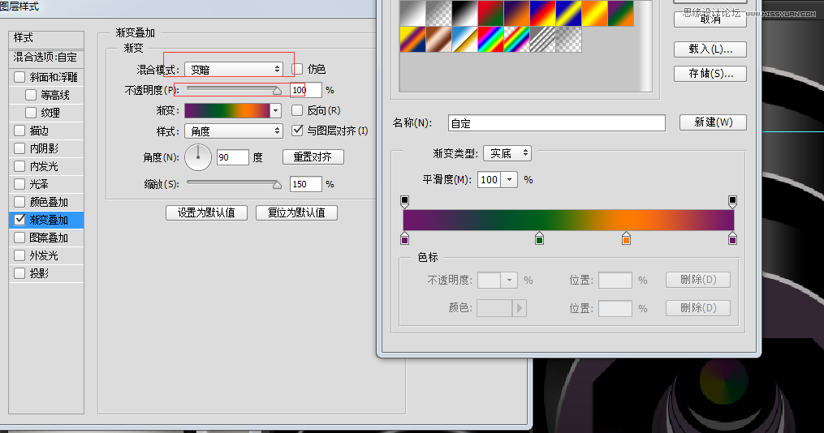Select the full spectrum gradient preset
Screen dimensions: 824x433
pos(491,40)
